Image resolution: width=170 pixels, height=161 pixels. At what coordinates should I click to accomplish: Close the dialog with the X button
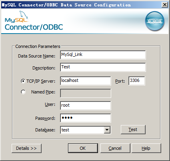[x=165, y=5]
